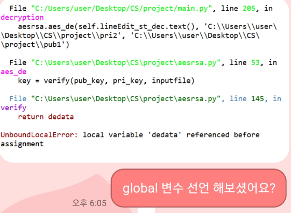Viewport: 291px width, 213px height.
Task: Click the line number '53' in traceback
Action: [255, 63]
